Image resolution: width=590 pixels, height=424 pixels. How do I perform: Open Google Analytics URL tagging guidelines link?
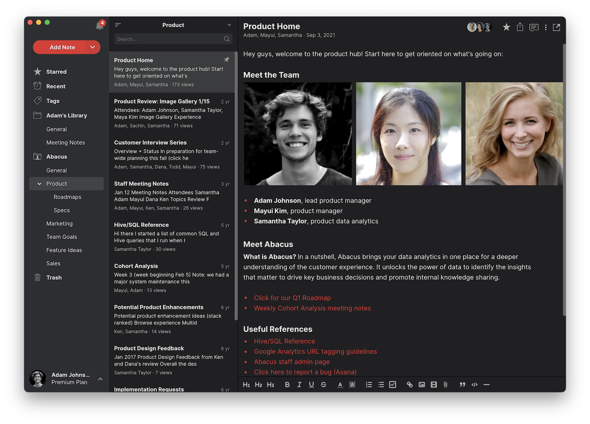coord(315,352)
